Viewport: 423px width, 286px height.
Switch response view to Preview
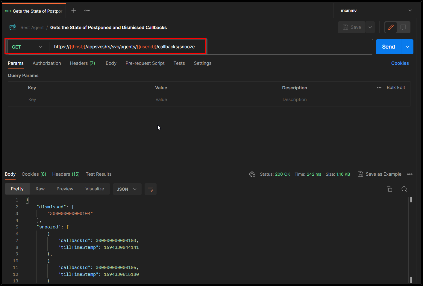tap(65, 189)
